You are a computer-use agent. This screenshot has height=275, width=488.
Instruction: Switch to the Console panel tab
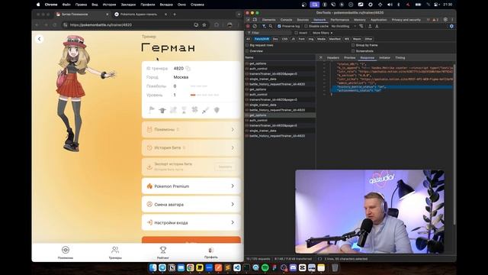(x=287, y=20)
